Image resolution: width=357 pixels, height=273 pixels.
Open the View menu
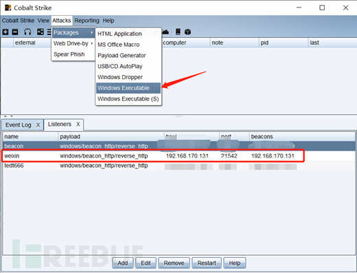[x=43, y=21]
